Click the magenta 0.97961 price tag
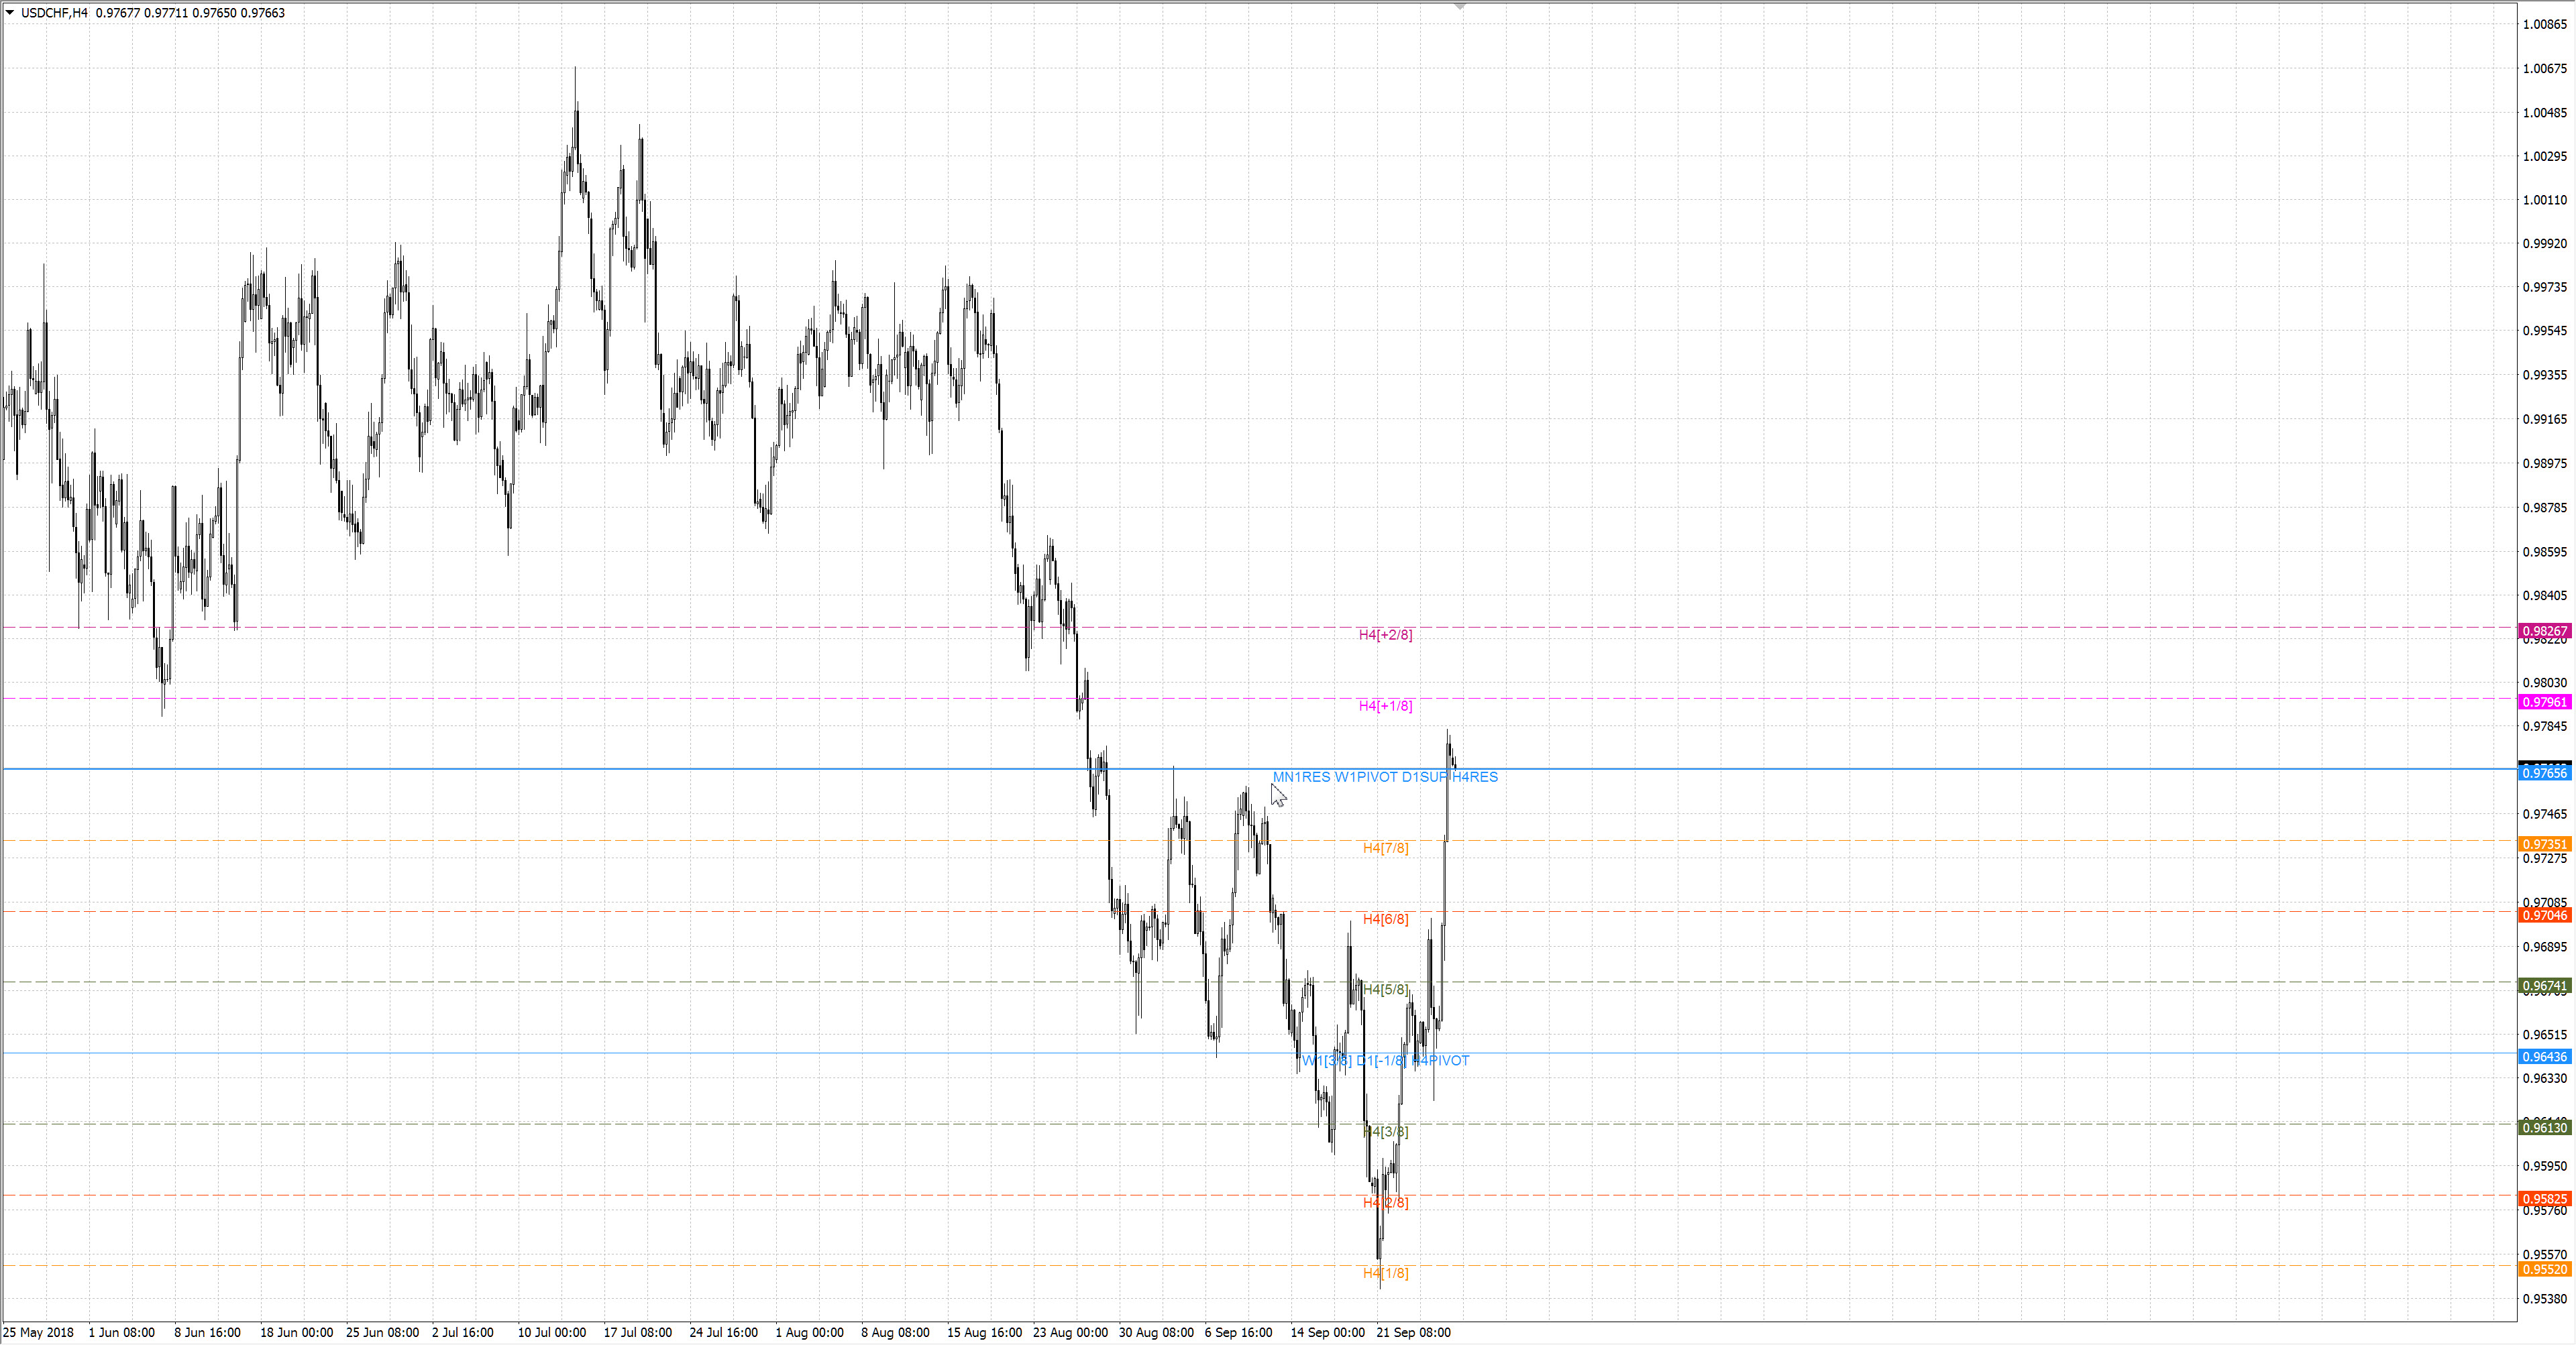Viewport: 2576px width, 1345px height. click(x=2543, y=703)
